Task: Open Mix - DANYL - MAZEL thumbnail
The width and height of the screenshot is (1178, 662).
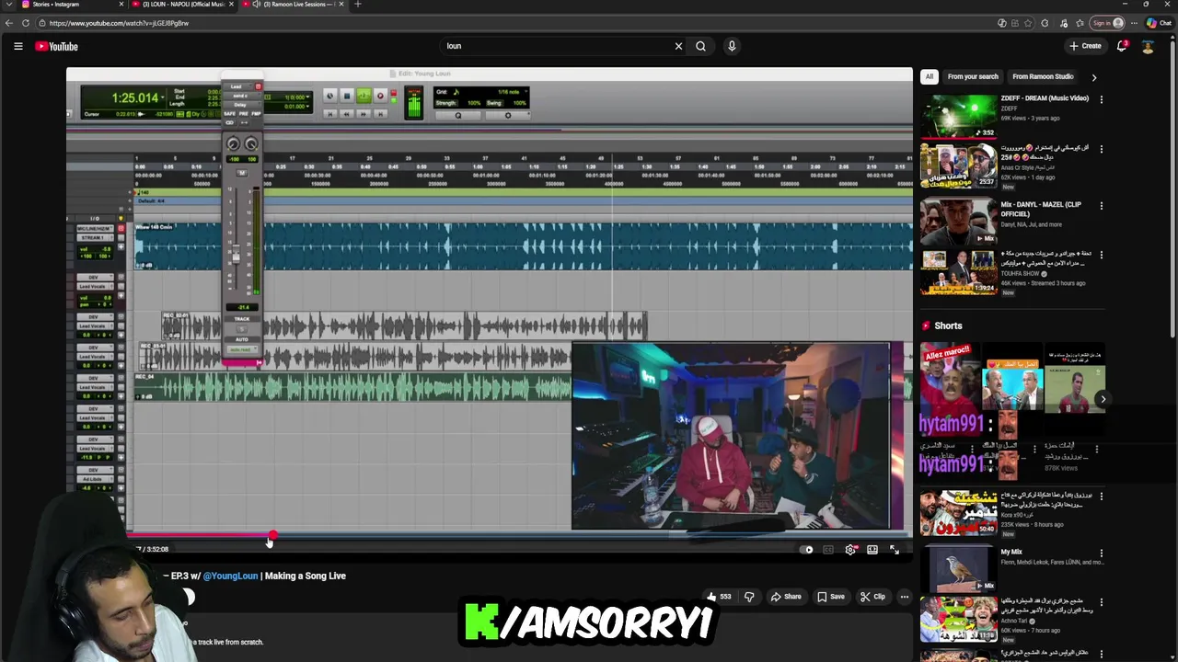Action: pos(958,221)
